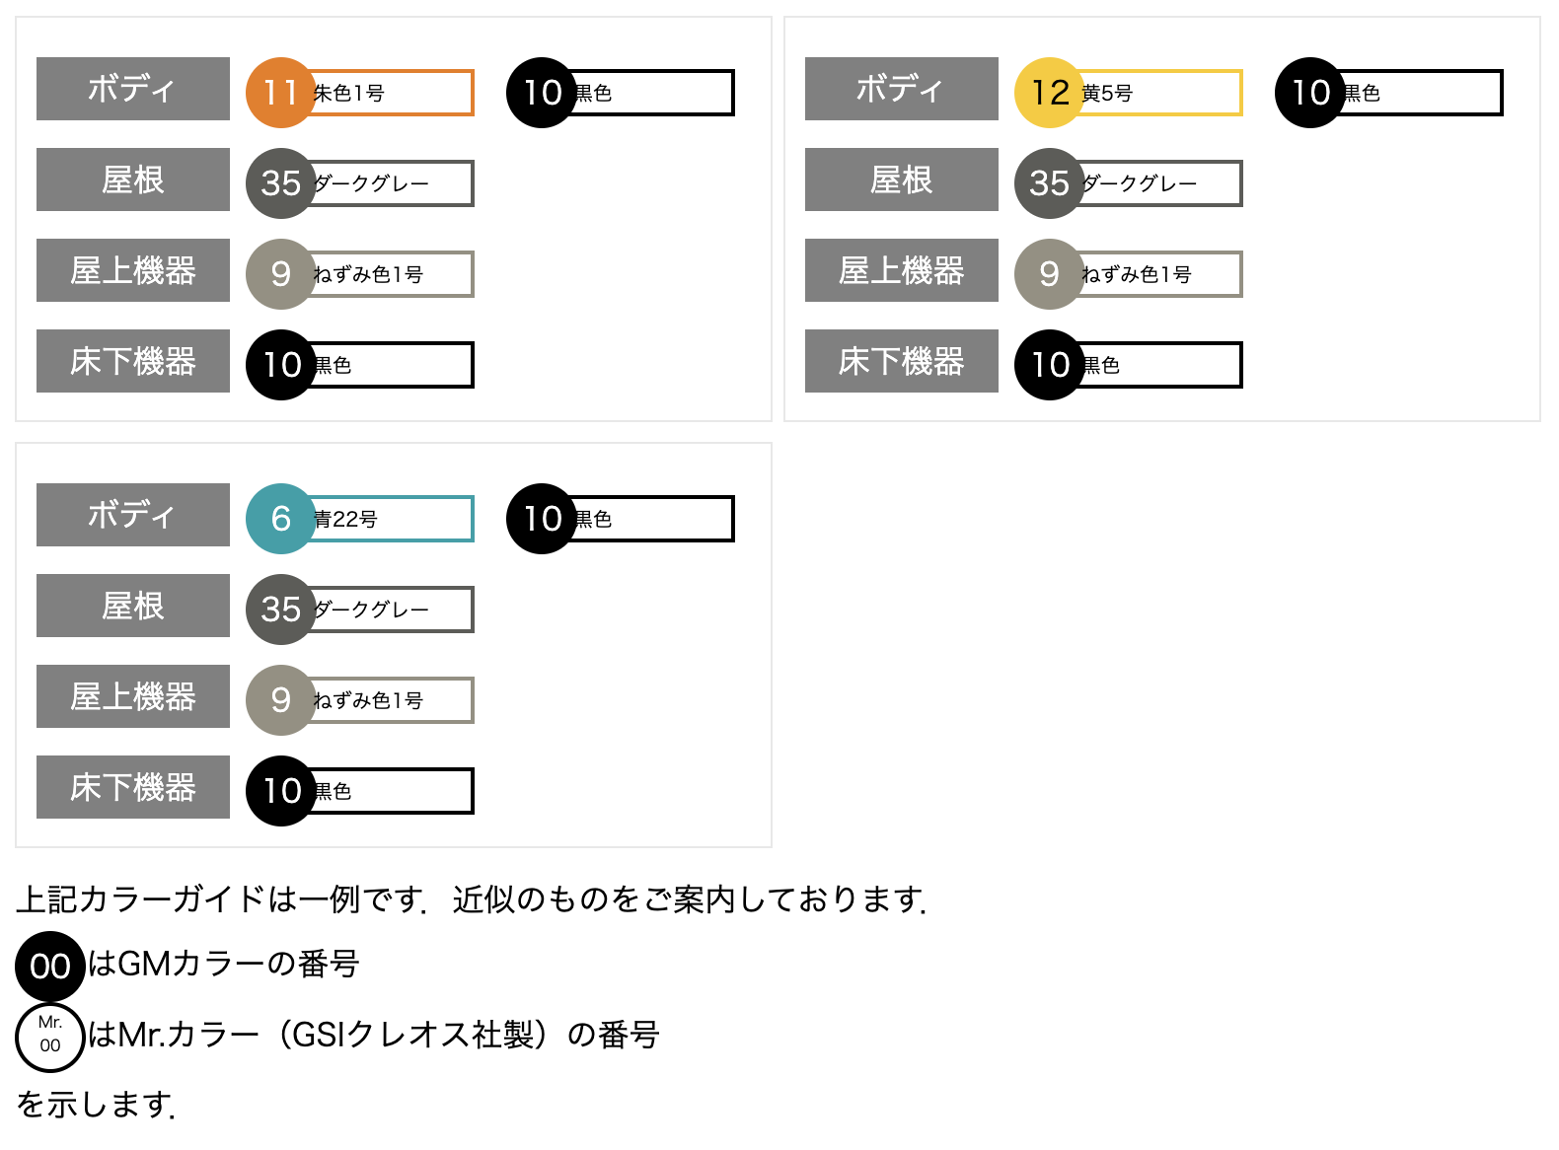The width and height of the screenshot is (1559, 1150).
Task: Click the teal number 6 color circle
Action: pos(281,519)
